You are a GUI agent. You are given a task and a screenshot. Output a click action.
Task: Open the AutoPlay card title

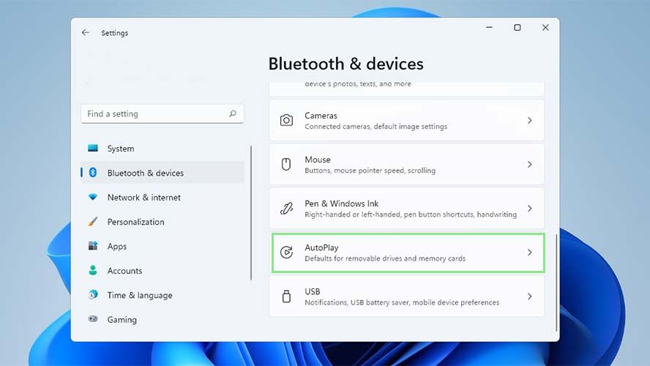click(x=321, y=247)
